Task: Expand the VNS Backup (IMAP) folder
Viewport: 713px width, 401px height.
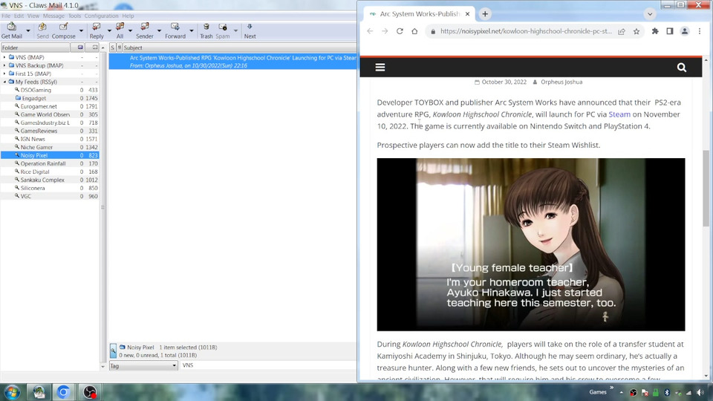Action: tap(4, 65)
